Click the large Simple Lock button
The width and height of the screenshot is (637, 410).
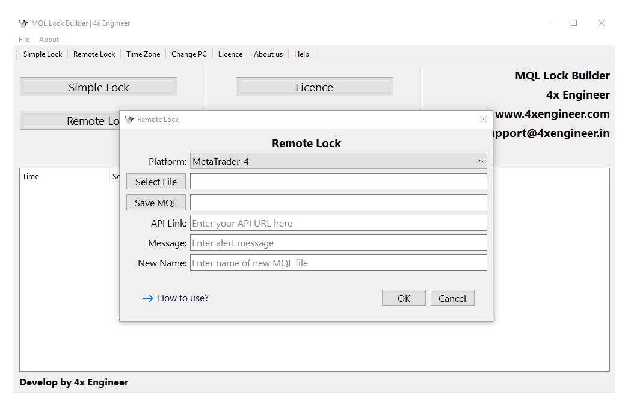pos(98,87)
